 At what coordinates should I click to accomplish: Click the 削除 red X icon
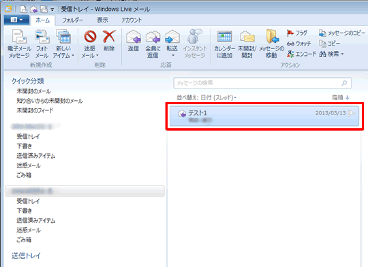pos(109,37)
